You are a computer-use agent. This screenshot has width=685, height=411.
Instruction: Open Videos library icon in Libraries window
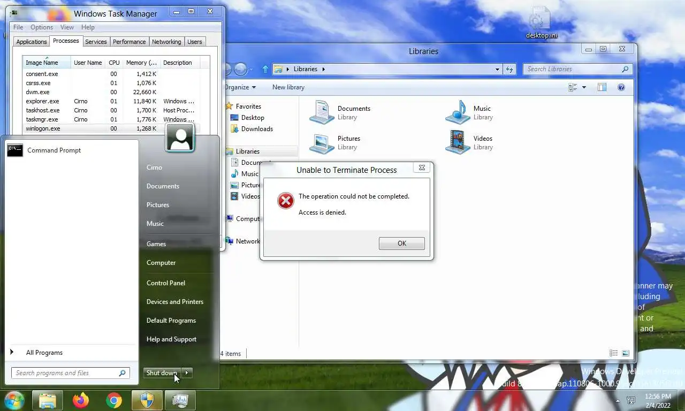458,142
